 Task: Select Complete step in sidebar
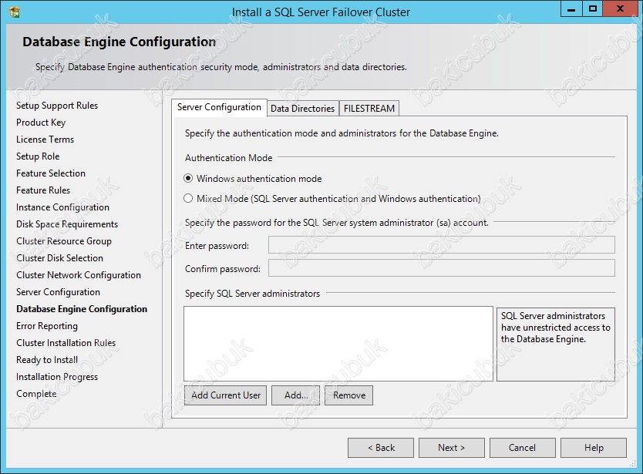(x=36, y=394)
